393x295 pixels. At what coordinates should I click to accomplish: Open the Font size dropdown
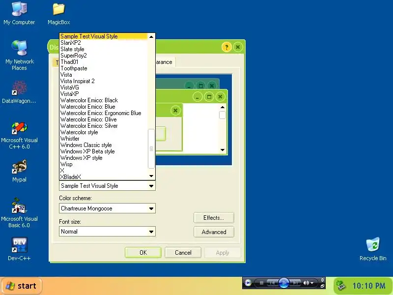click(107, 232)
